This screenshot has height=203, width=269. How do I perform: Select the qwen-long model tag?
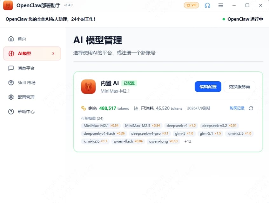click(163, 141)
